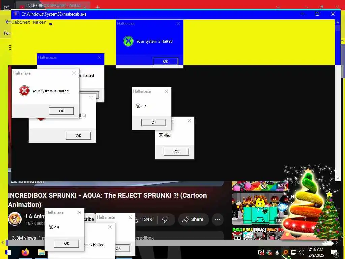Close the Halter.exe dialog with red error icon

pyautogui.click(x=74, y=73)
